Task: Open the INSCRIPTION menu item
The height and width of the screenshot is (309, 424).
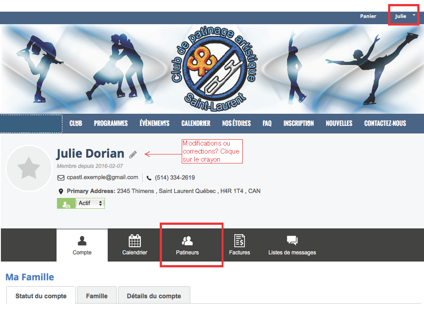Action: (298, 123)
